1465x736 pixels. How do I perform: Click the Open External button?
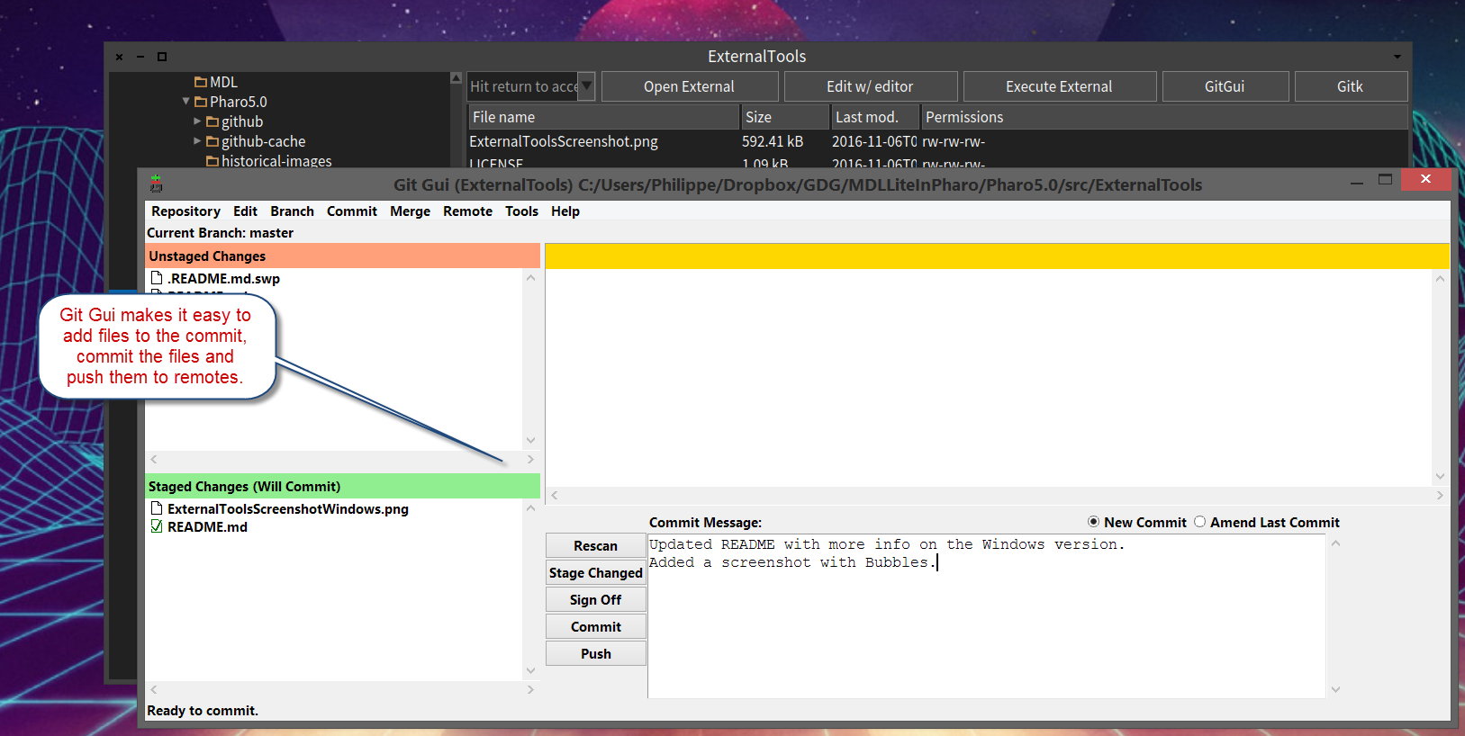[x=690, y=86]
